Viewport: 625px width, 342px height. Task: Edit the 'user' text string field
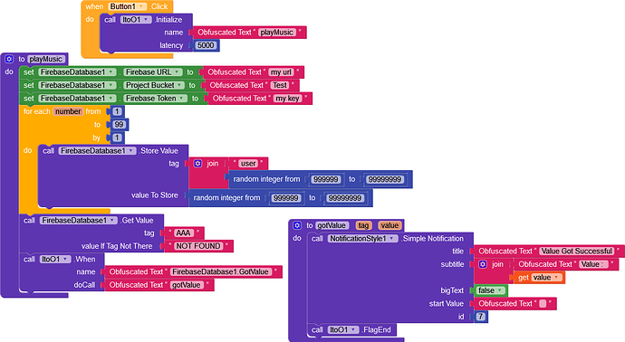[x=248, y=163]
